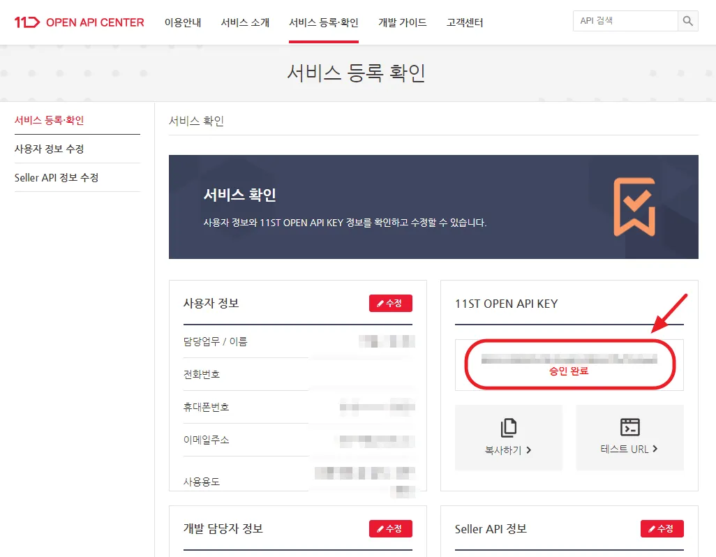Click pencil icon in Seller API 수정 button
716x557 pixels.
click(x=652, y=529)
